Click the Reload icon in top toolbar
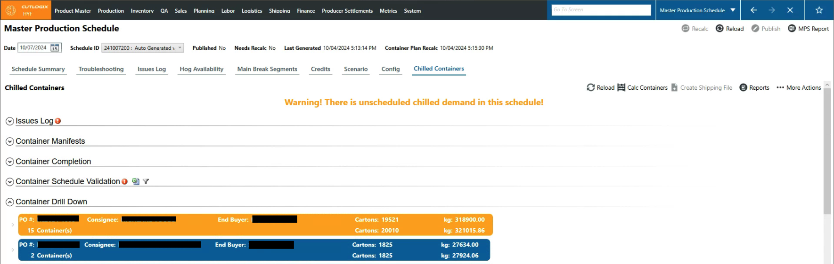The width and height of the screenshot is (834, 264). (x=720, y=29)
